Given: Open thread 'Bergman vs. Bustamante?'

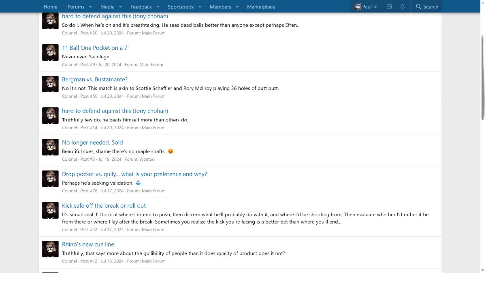Looking at the screenshot, I should pyautogui.click(x=95, y=79).
